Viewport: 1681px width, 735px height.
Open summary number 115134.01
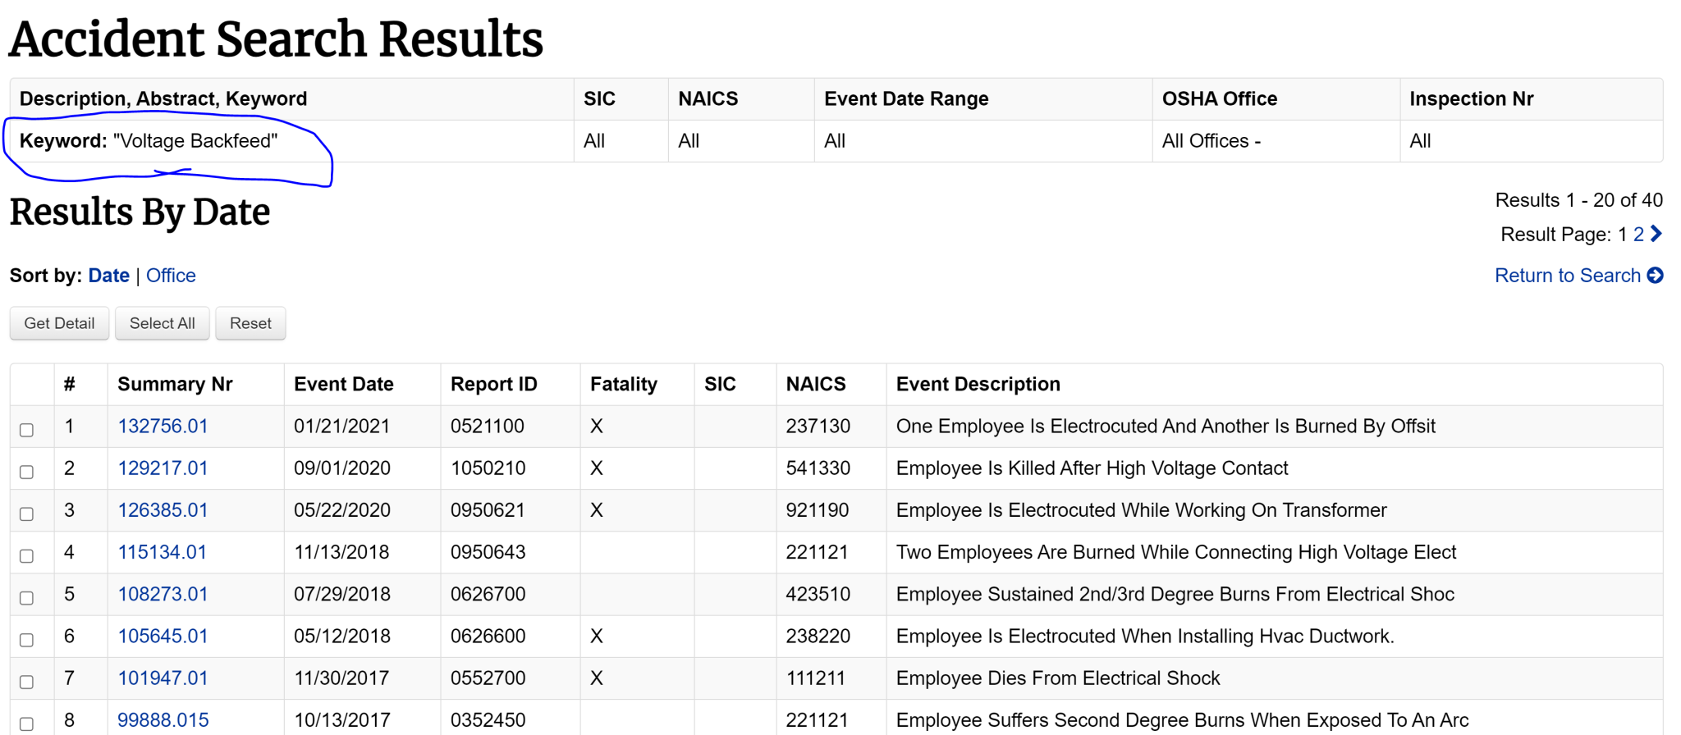162,552
